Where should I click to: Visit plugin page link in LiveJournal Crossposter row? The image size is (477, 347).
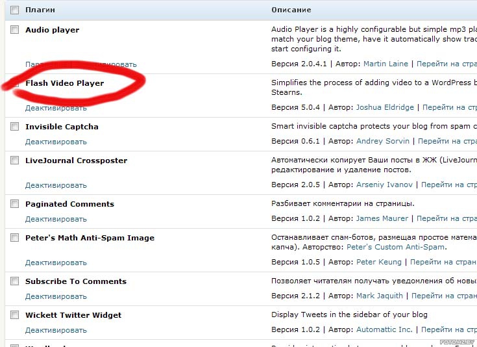click(x=449, y=185)
